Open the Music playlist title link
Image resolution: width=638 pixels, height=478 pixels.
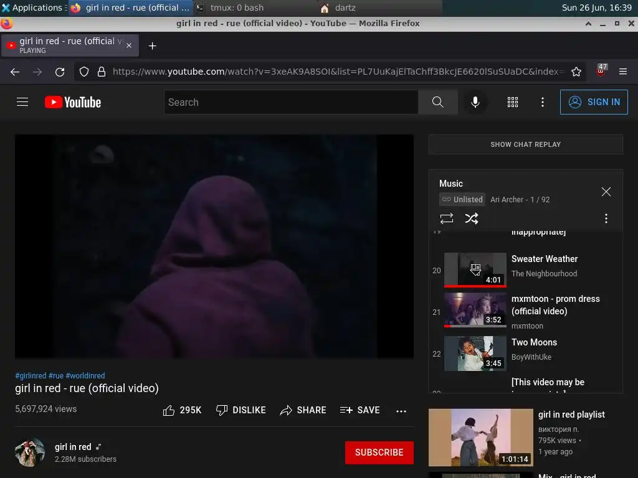(x=451, y=184)
